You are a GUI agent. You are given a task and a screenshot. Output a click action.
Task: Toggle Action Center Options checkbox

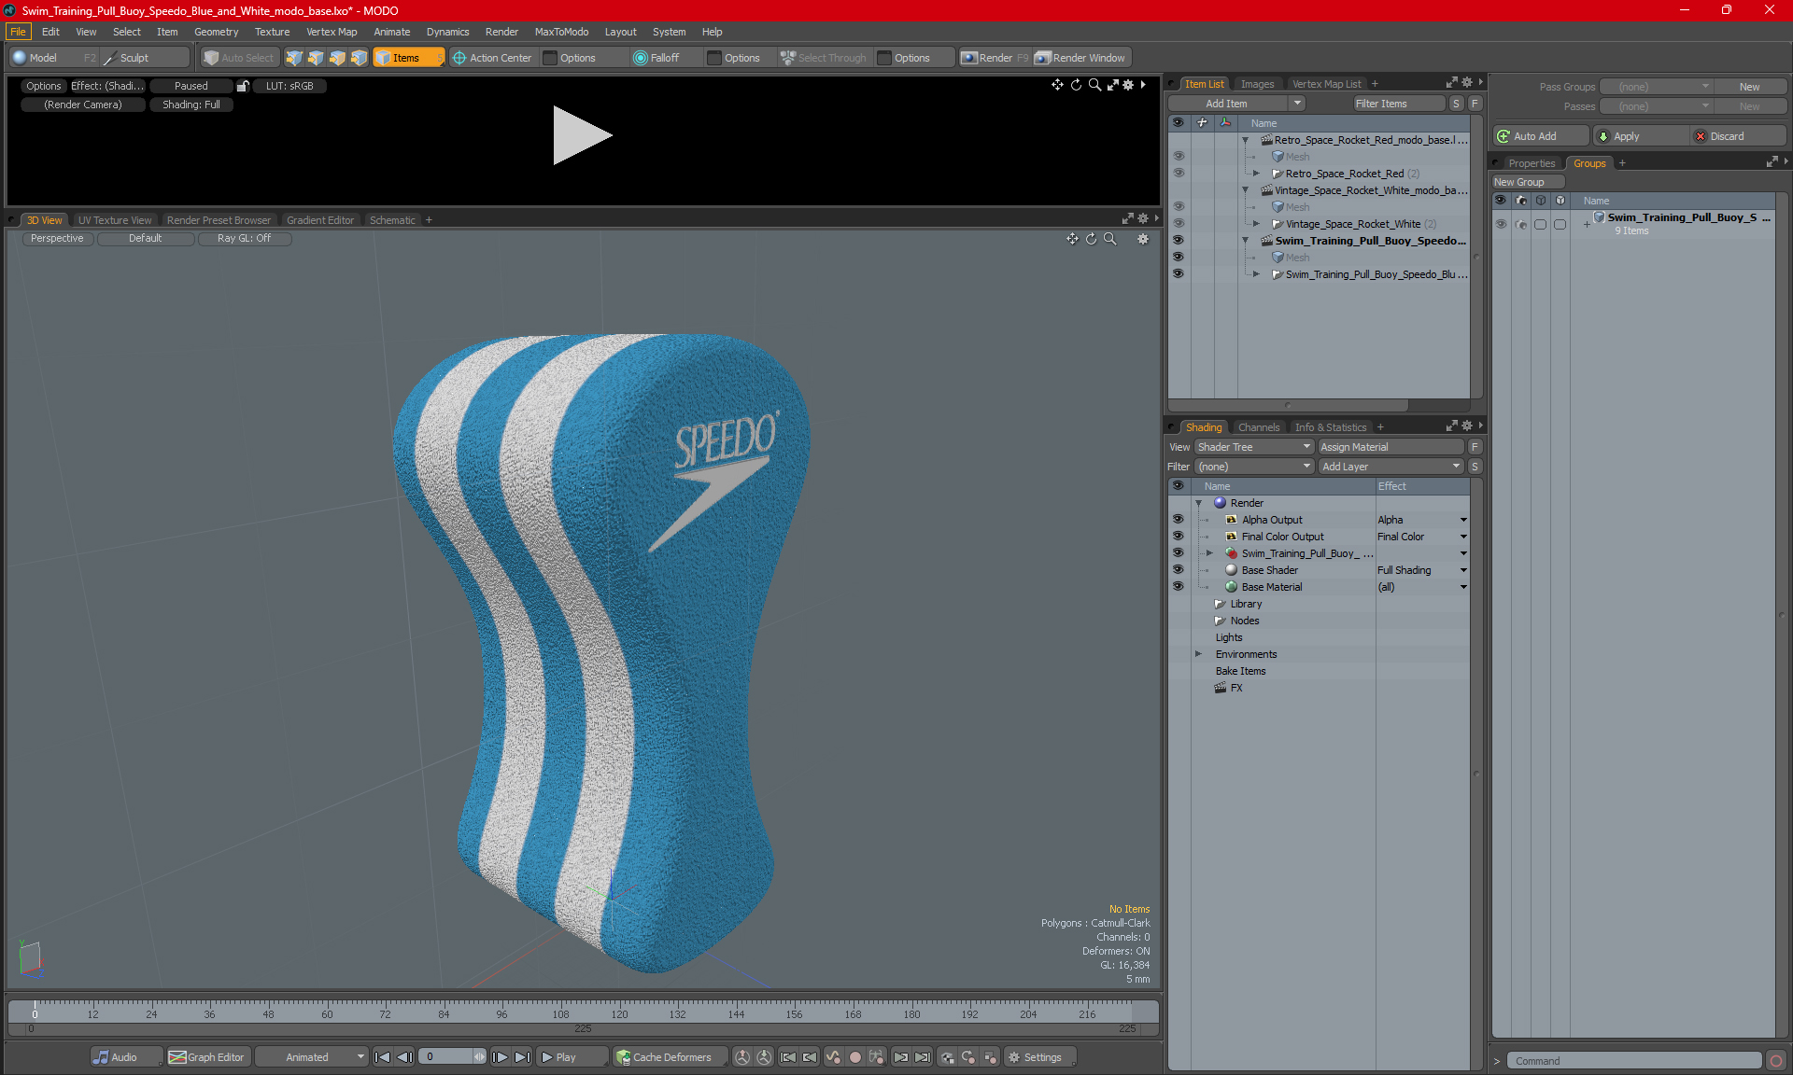point(551,58)
